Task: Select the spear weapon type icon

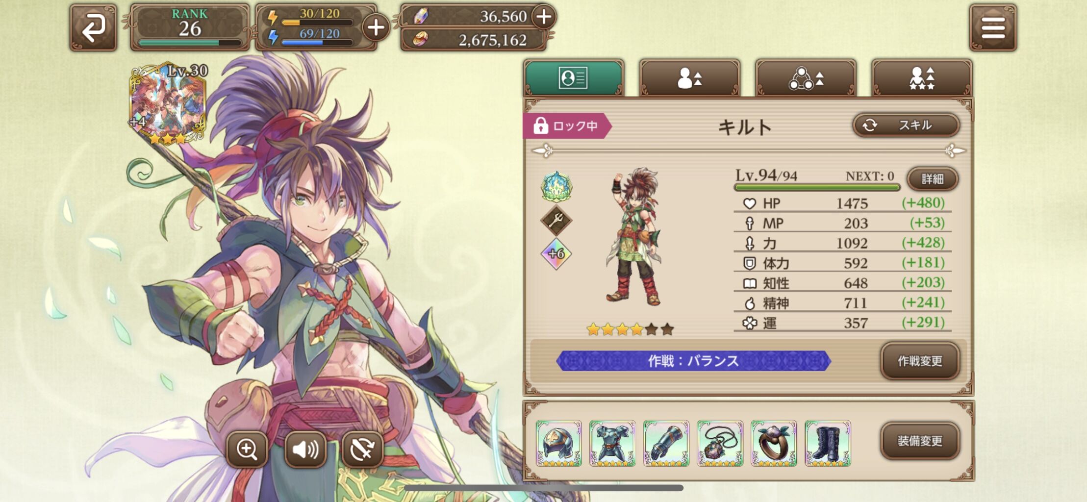Action: 556,220
